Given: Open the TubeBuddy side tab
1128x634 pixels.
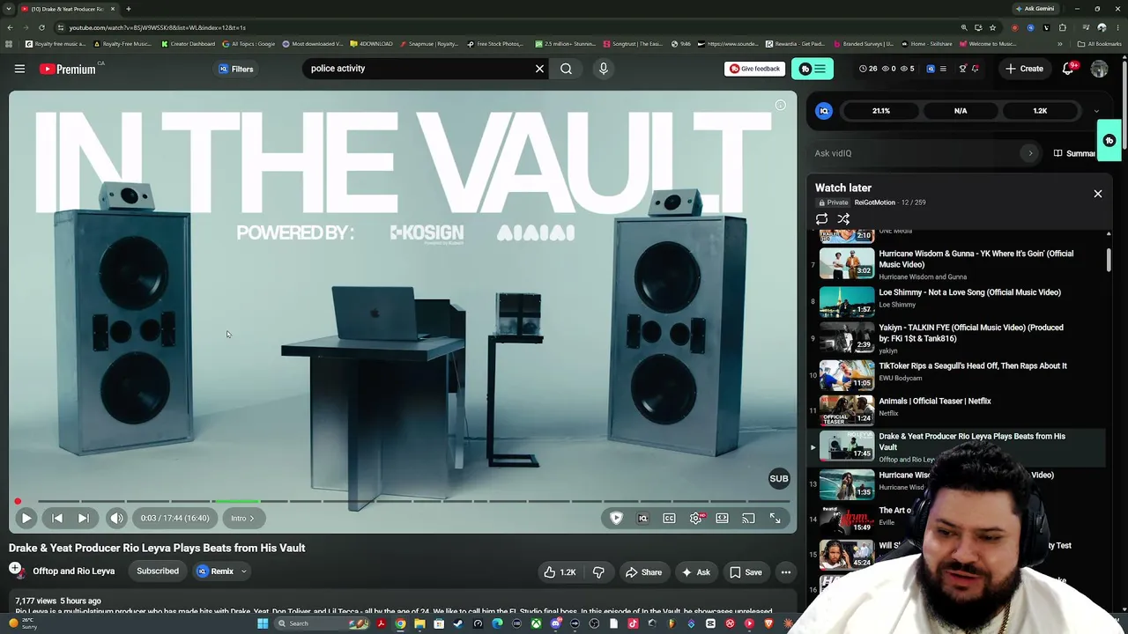Looking at the screenshot, I should (x=1109, y=141).
